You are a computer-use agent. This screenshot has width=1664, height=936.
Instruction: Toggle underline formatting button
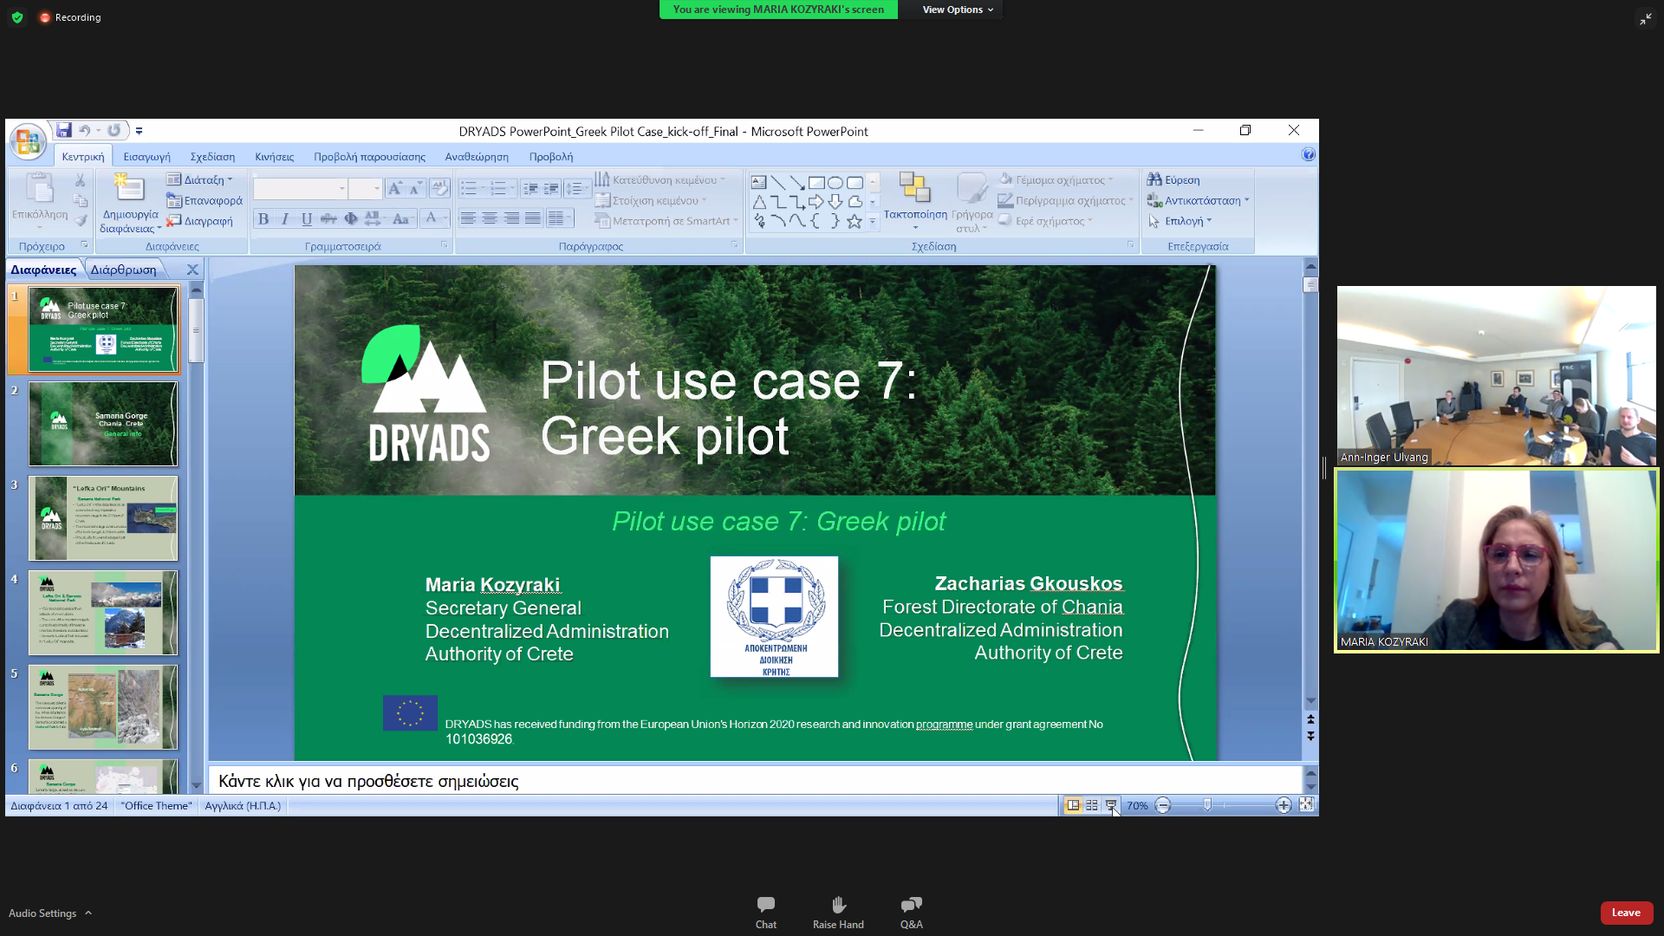(307, 219)
